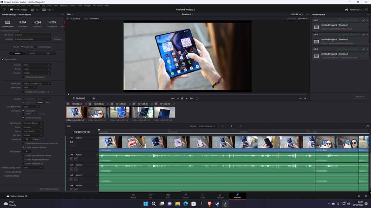This screenshot has width=371, height=208.
Task: Open project settings gear at bottom right
Action: (x=366, y=196)
